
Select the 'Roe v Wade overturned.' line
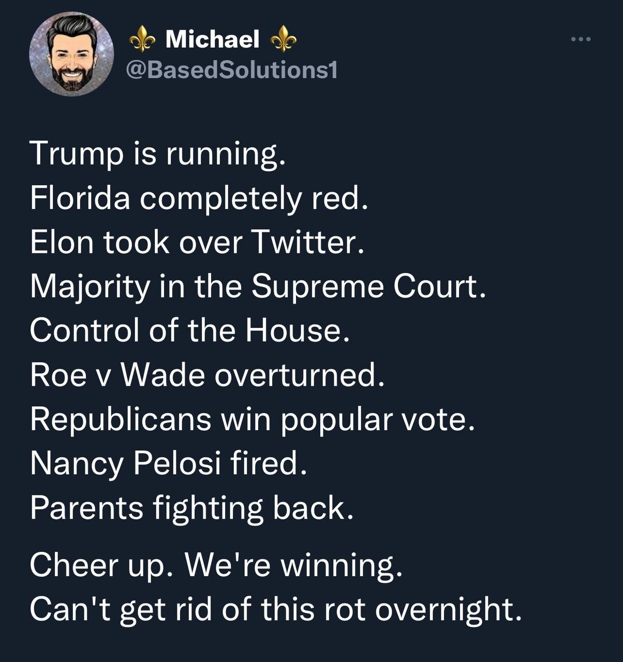pos(207,375)
